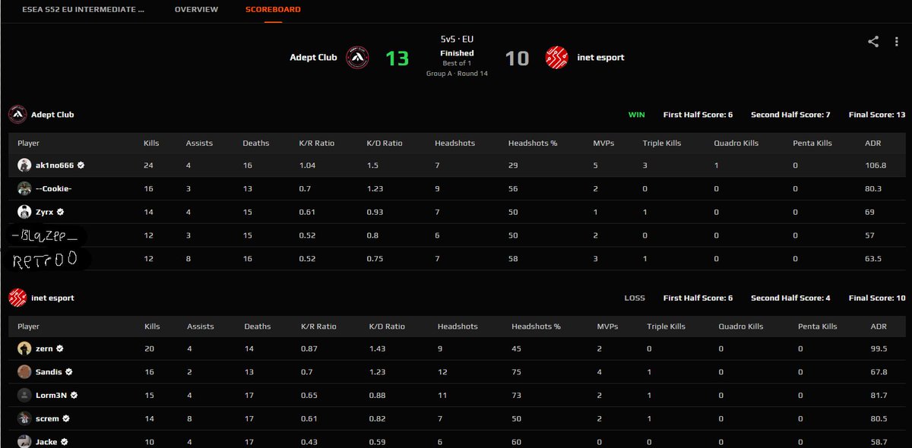Click verified badge next to zern
Image resolution: width=912 pixels, height=448 pixels.
59,349
